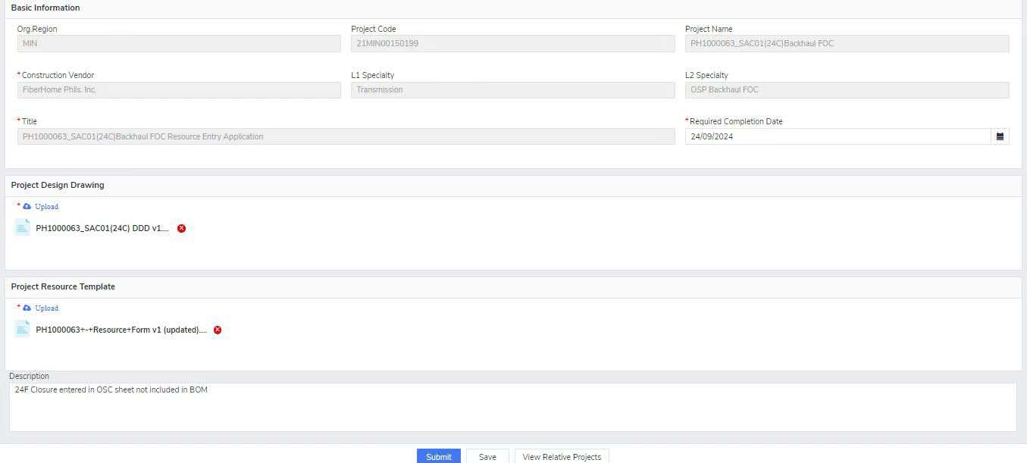The width and height of the screenshot is (1027, 463).
Task: Click the Title field of the application
Action: pyautogui.click(x=346, y=136)
